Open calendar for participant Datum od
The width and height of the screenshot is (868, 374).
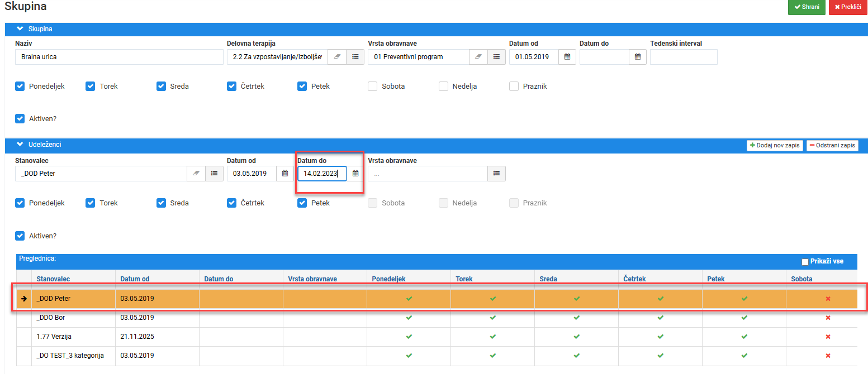point(284,174)
